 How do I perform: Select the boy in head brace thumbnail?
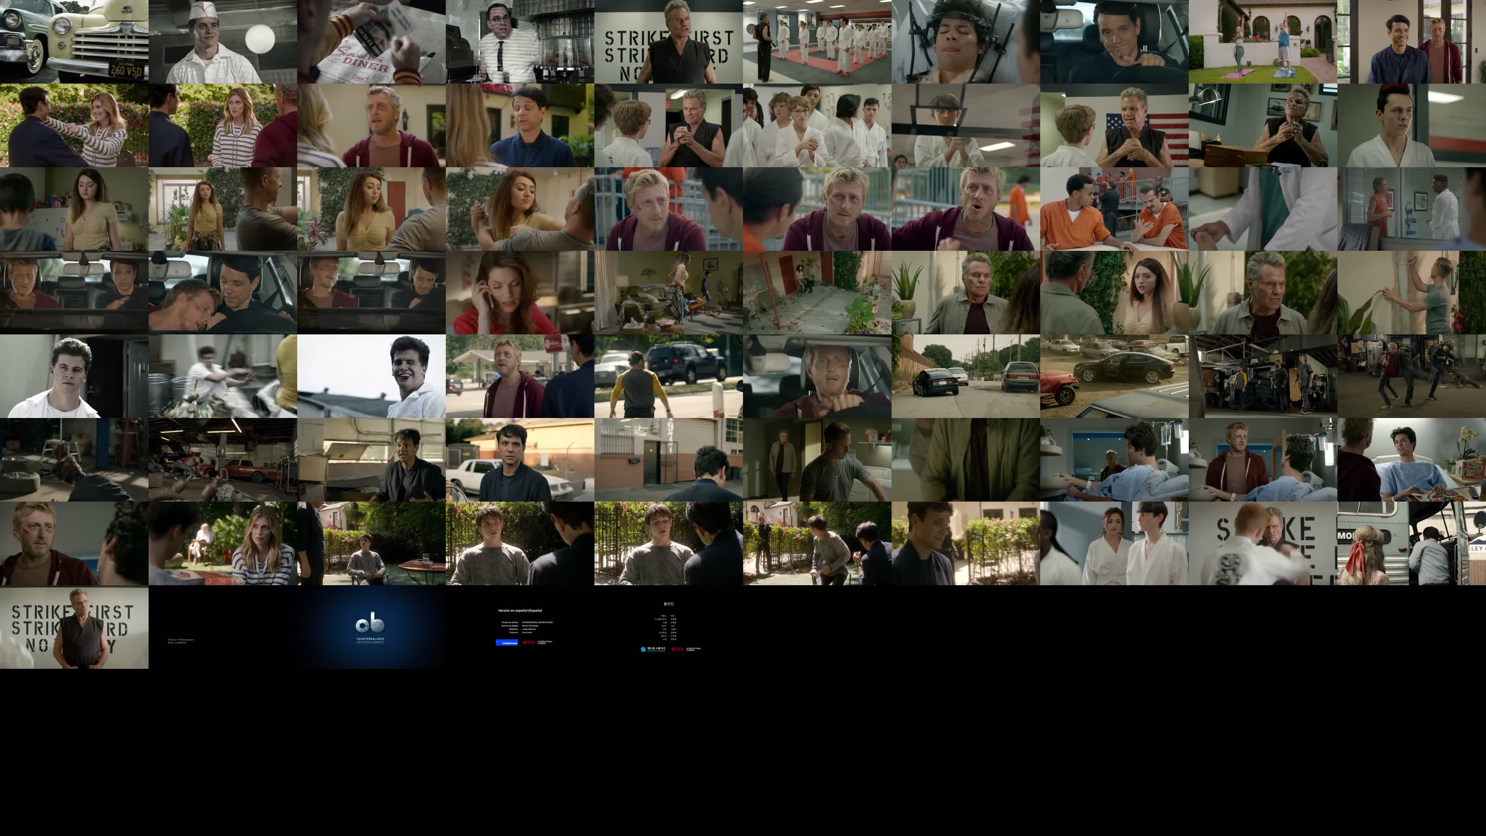point(966,41)
